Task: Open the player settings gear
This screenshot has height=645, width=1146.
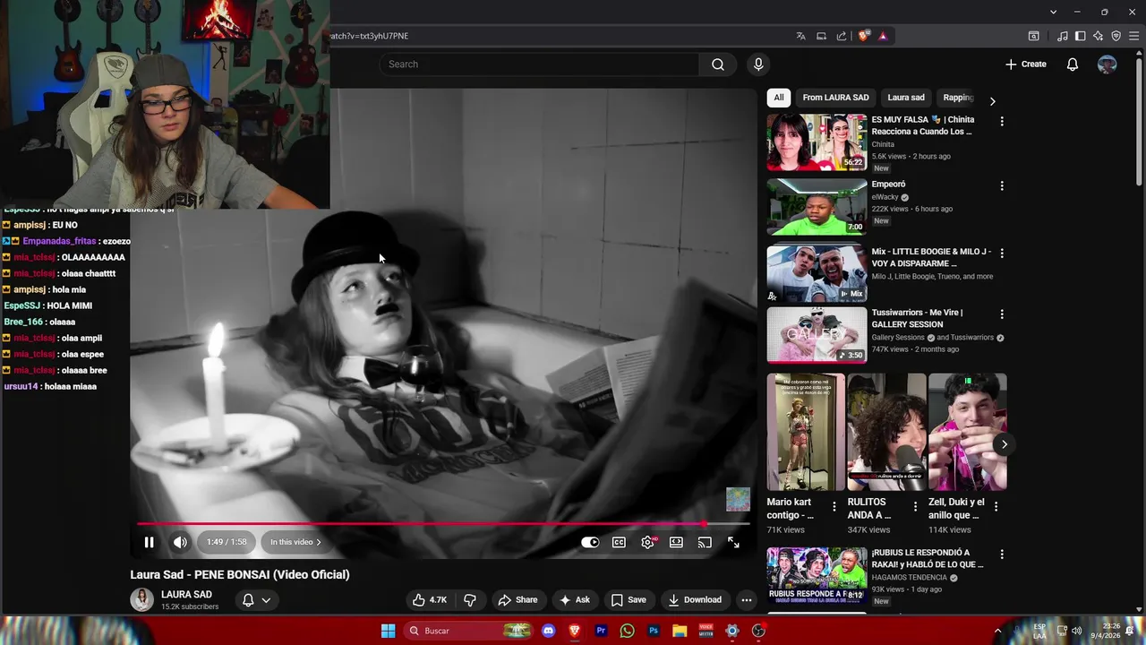Action: (648, 542)
